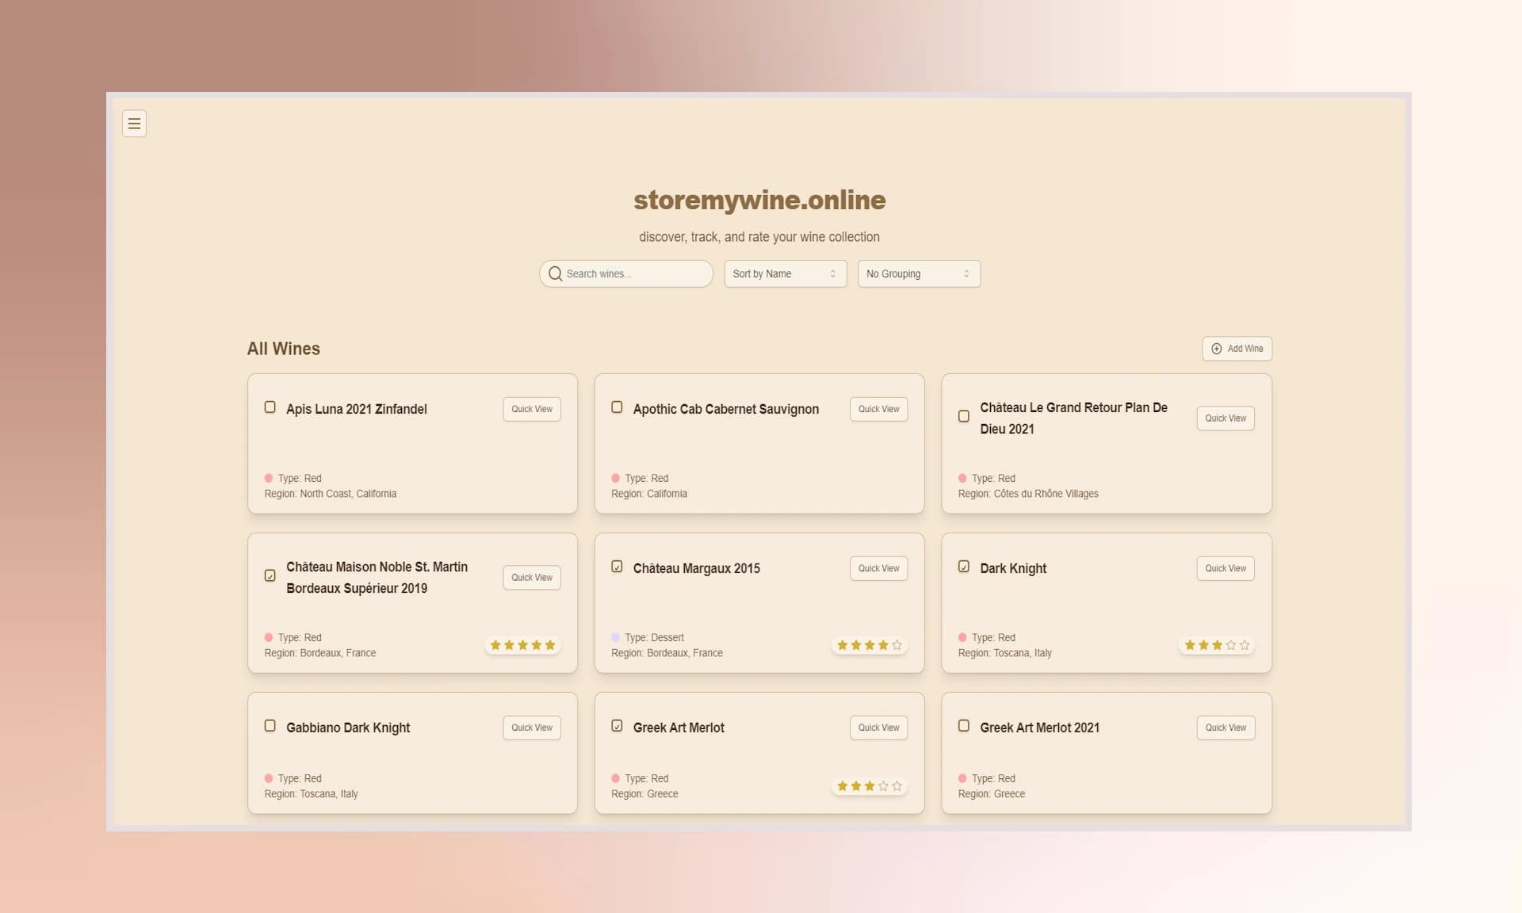Open the Sort by Name dropdown
The width and height of the screenshot is (1522, 913).
tap(786, 273)
